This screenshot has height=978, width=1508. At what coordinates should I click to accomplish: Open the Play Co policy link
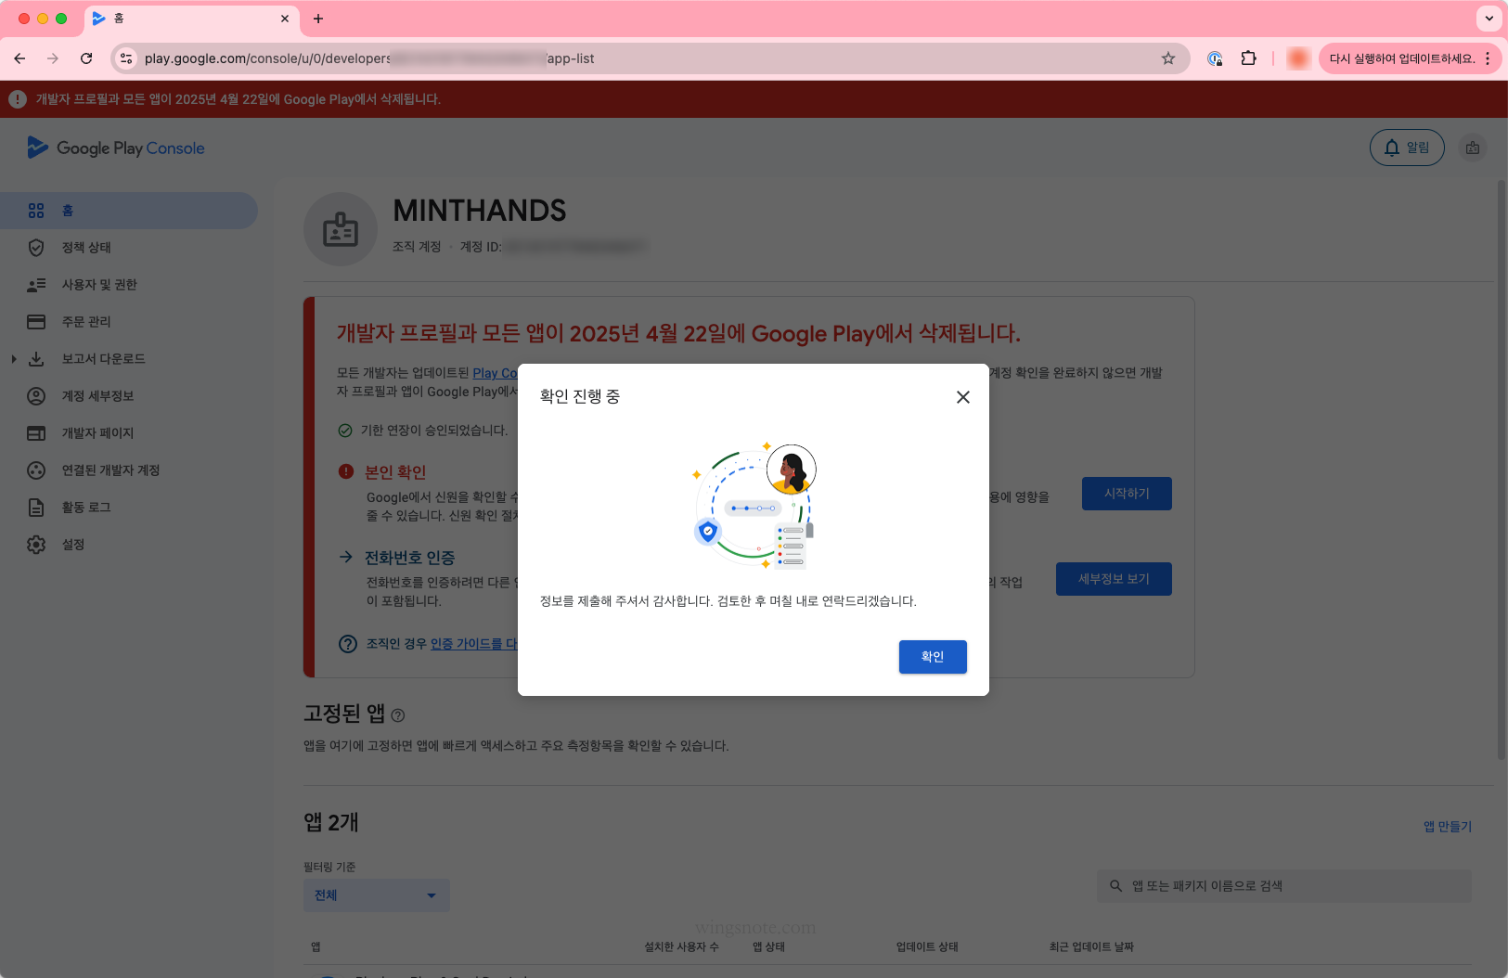(495, 373)
